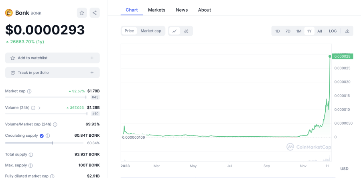Star Bonk as a favorite
This screenshot has height=178, width=361.
(82, 13)
